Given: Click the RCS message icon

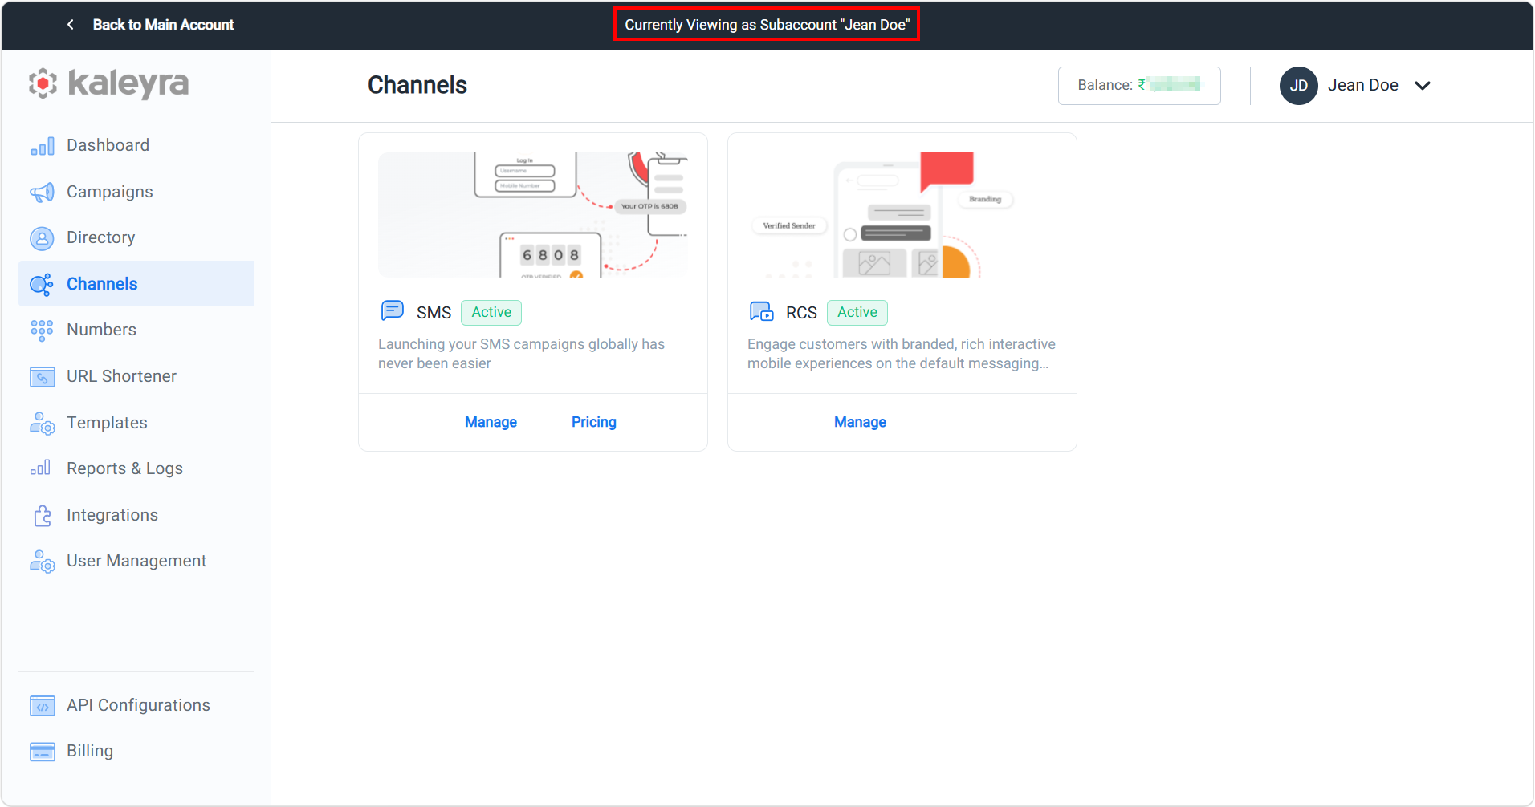Looking at the screenshot, I should pos(762,311).
